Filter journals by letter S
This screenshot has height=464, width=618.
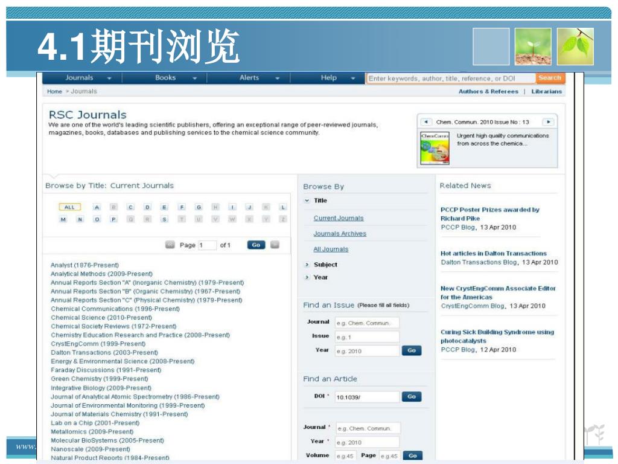coord(164,219)
